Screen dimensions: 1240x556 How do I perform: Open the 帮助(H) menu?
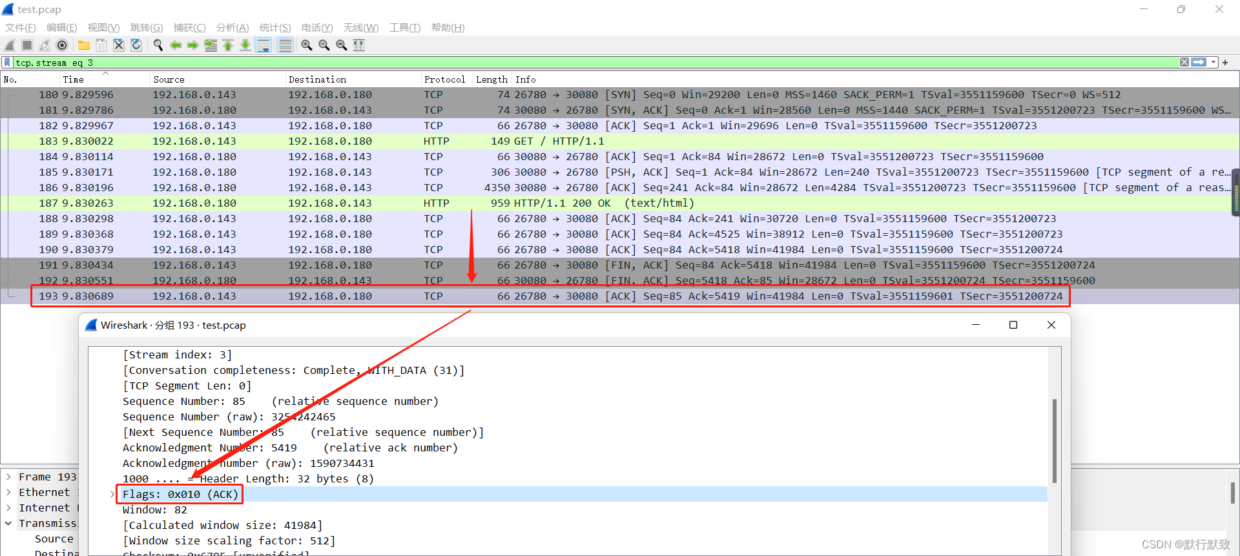448,28
